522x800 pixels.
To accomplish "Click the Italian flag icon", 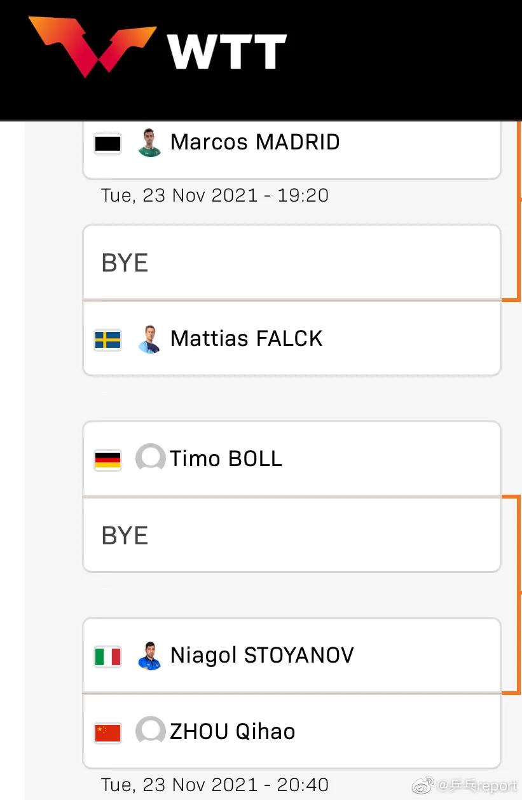I will 107,656.
